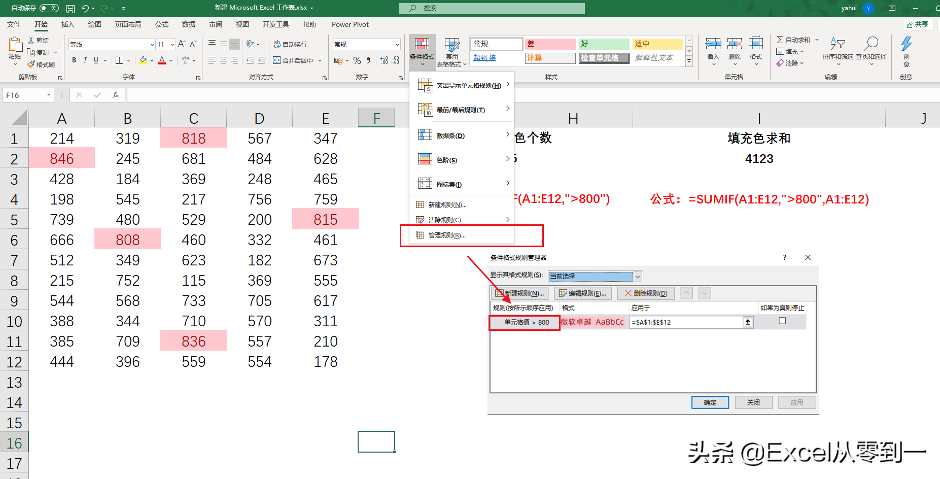940x479 pixels.
Task: Click the Delete cells icon
Action: point(734,44)
